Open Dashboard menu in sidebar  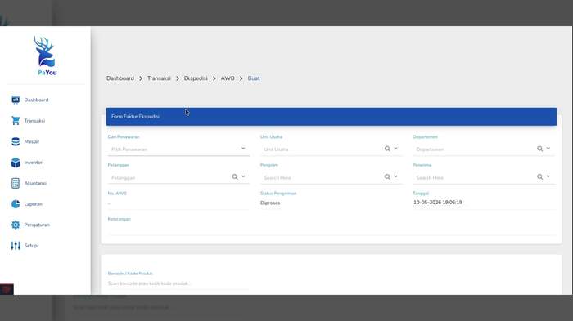36,100
